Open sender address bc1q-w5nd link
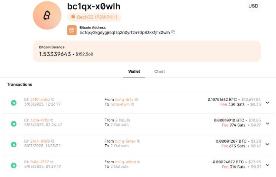The height and width of the screenshot is (177, 276). pos(125,162)
